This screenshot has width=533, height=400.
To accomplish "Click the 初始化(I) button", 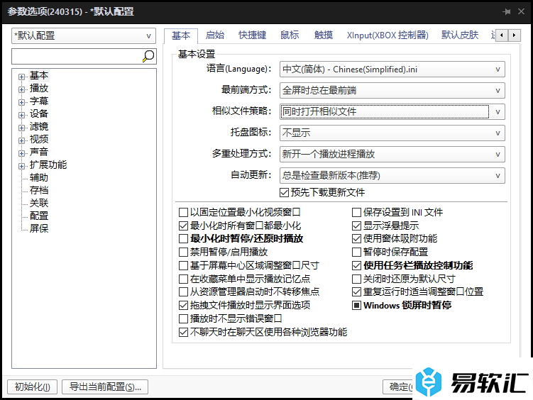I will coord(32,387).
